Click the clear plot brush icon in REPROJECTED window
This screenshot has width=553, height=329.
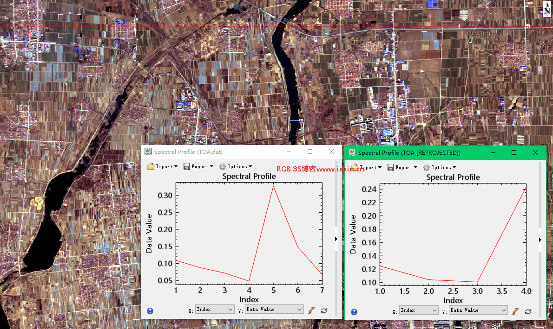click(515, 312)
